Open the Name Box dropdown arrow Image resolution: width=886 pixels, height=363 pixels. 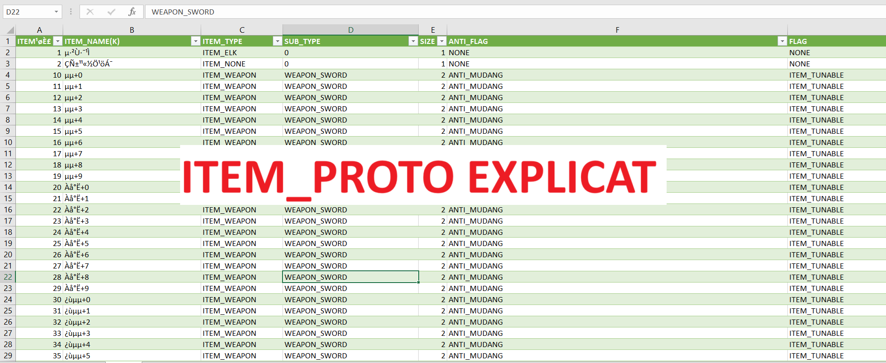[56, 12]
